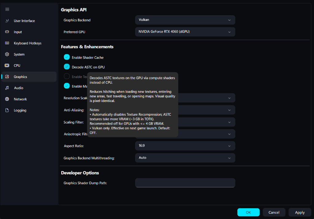Image resolution: width=314 pixels, height=219 pixels.
Task: Expand the Anti-Aliasing dropdown arrow
Action: click(229, 110)
